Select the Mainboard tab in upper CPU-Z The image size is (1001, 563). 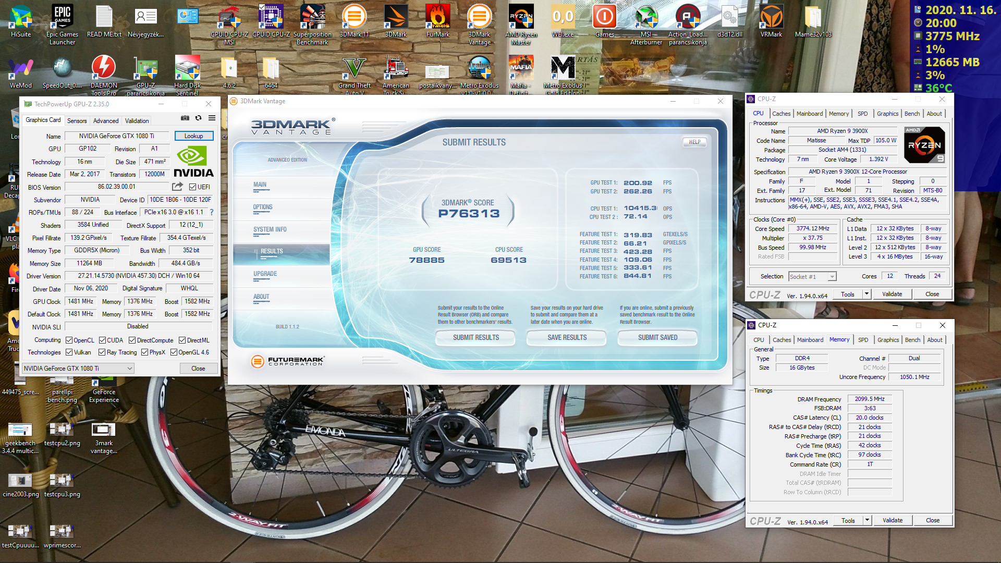(810, 113)
